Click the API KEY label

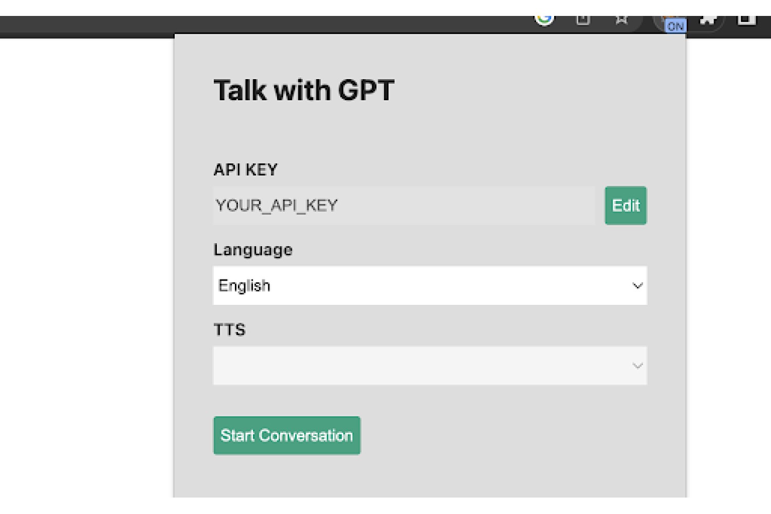pos(246,170)
